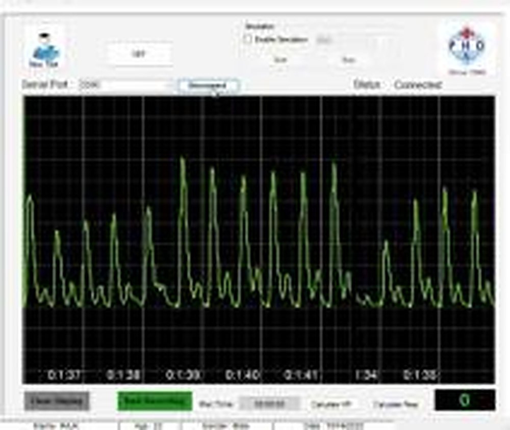Click the Connected status text
The width and height of the screenshot is (510, 430).
click(x=418, y=85)
